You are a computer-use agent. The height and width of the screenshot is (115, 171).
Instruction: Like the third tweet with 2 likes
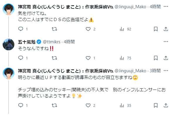pyautogui.click(x=88, y=105)
